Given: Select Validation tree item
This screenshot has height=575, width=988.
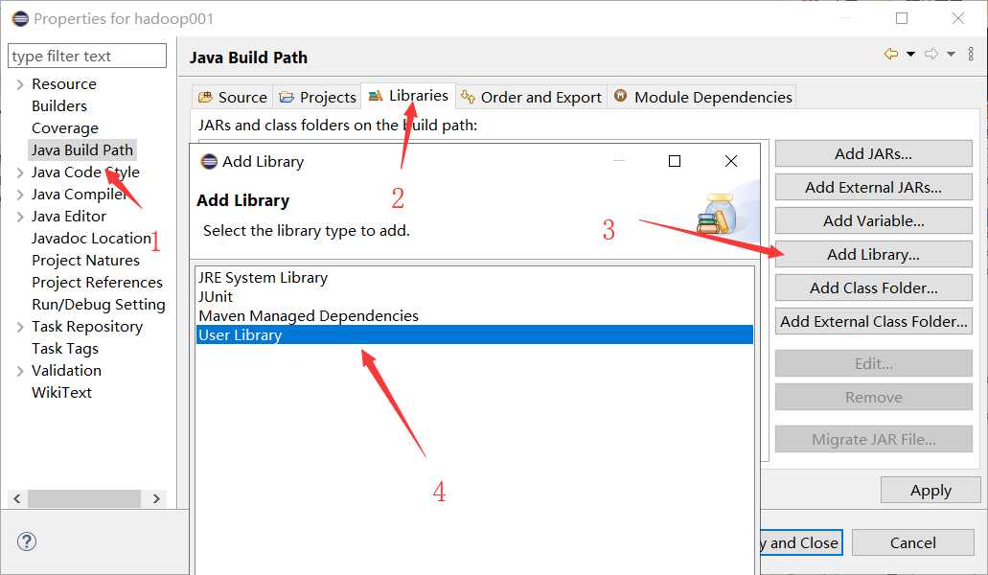Looking at the screenshot, I should pyautogui.click(x=66, y=371).
